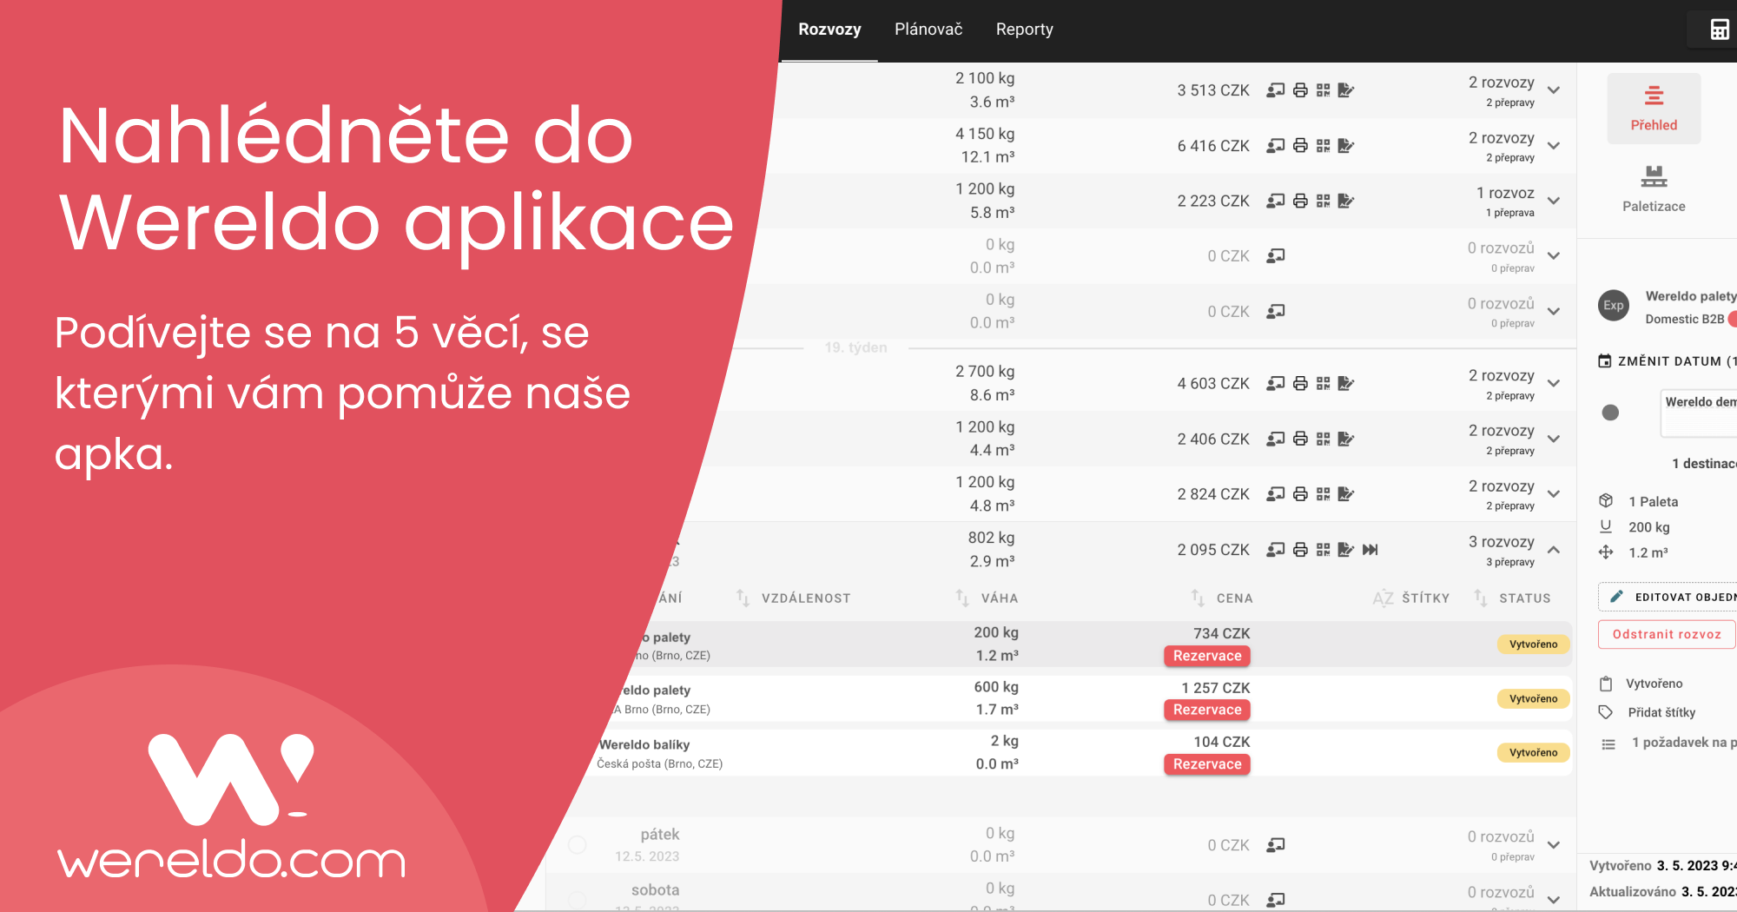Click the Exp avatar badge in side panel

(x=1614, y=306)
